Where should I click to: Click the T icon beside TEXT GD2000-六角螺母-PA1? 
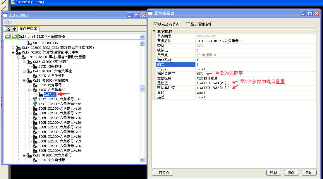pos(35,99)
